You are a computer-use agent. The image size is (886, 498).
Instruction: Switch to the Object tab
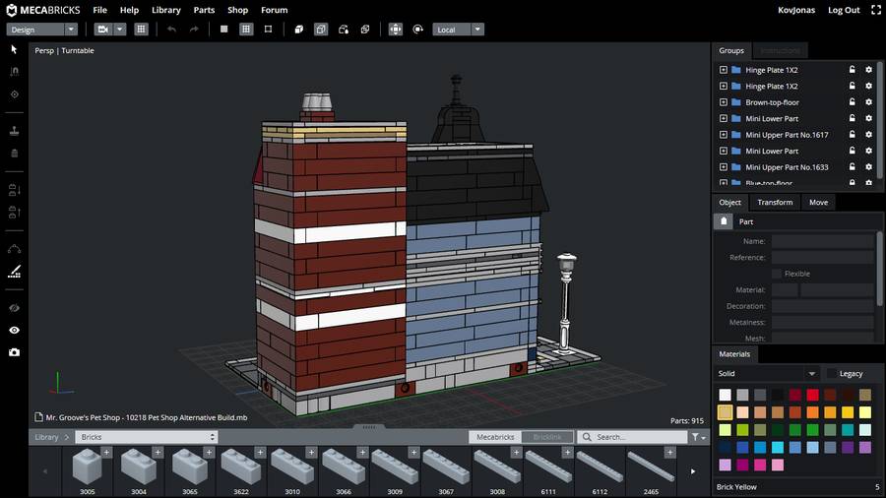point(729,202)
